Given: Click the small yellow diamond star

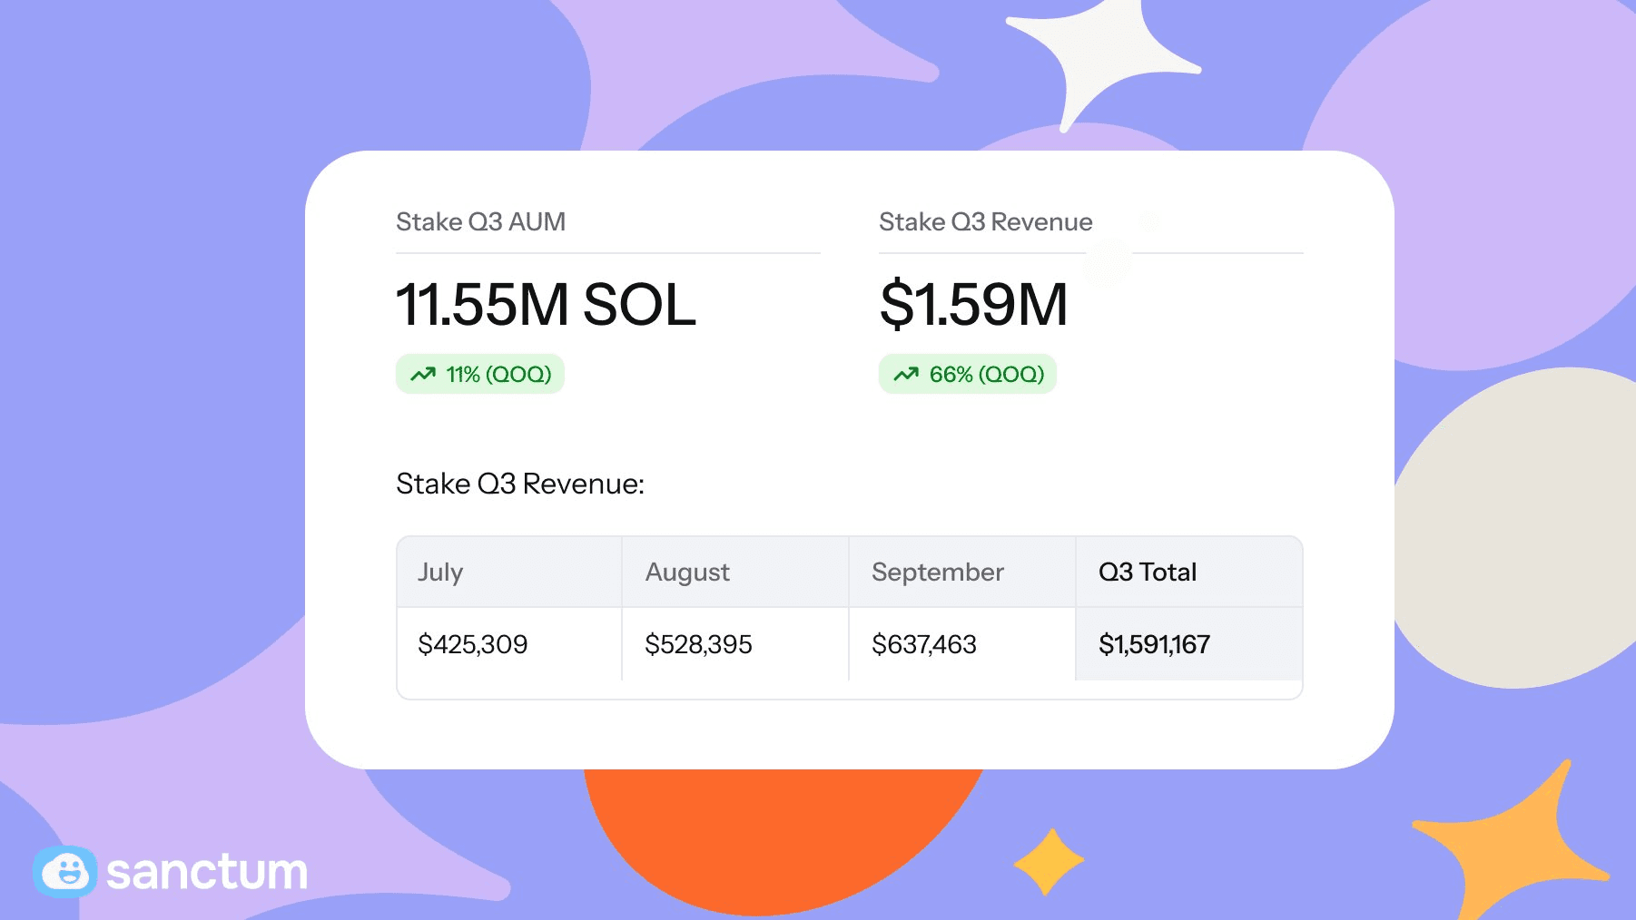Looking at the screenshot, I should coord(1049,861).
